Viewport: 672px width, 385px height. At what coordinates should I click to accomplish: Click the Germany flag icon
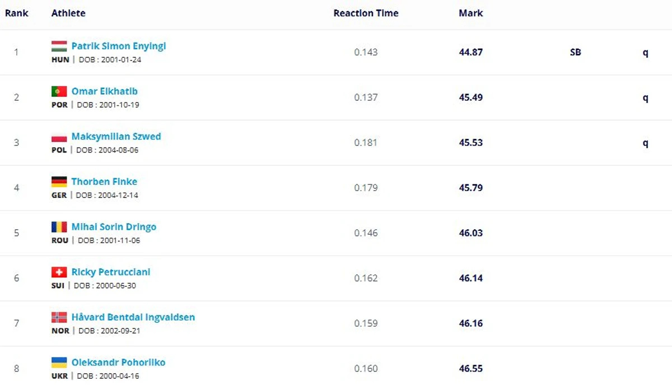59,182
